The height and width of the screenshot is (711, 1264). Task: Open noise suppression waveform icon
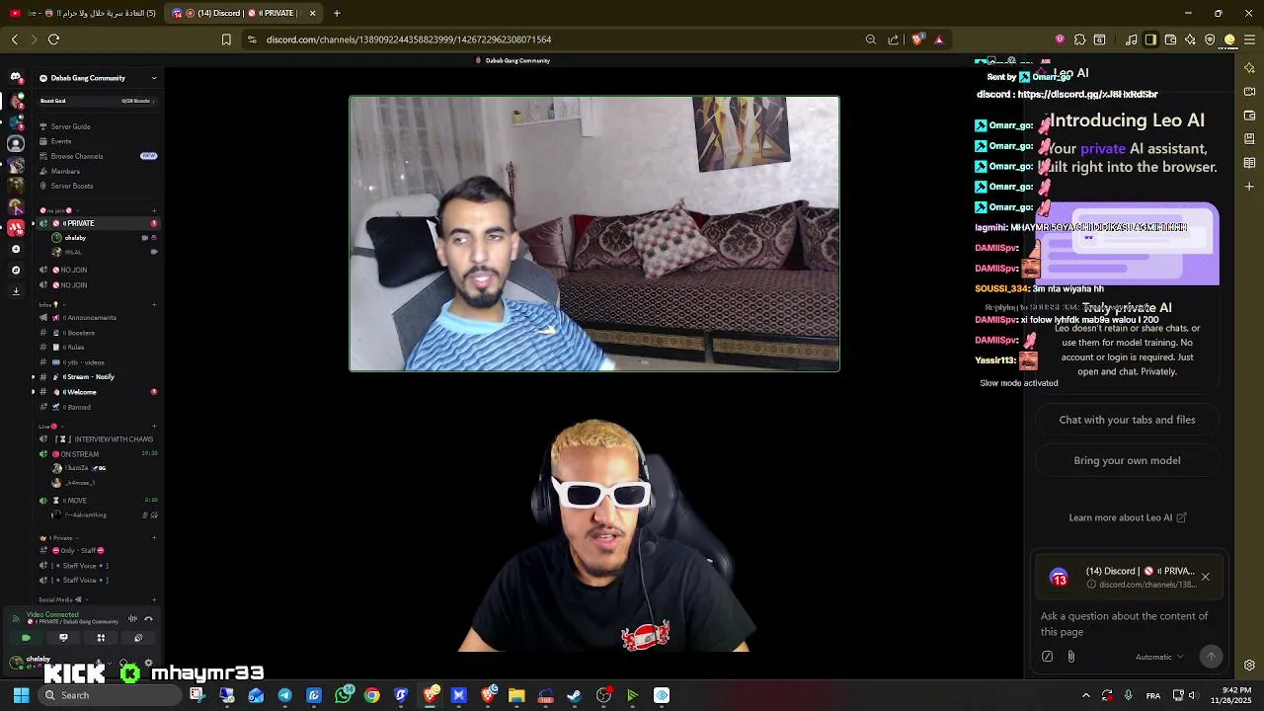click(132, 619)
